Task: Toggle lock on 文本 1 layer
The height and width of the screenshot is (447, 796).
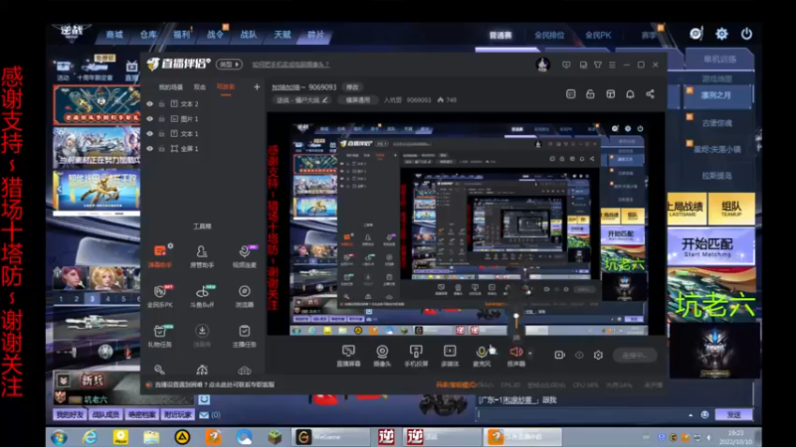Action: 161,134
